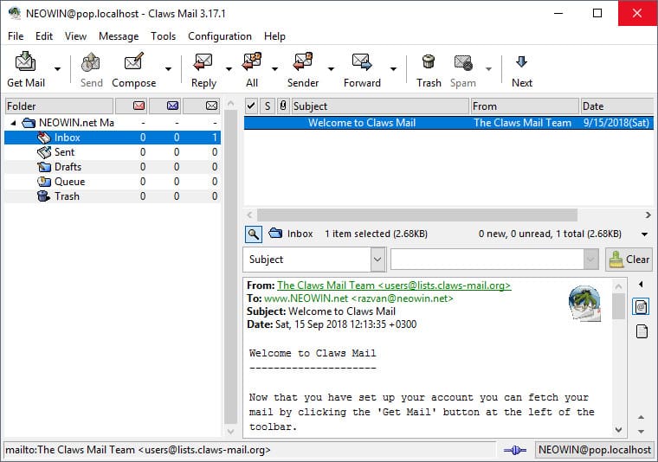
Task: Reply to Sender only
Action: [302, 62]
